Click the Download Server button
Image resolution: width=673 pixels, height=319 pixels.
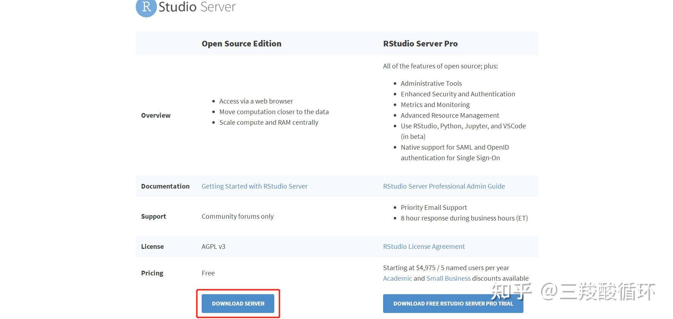238,303
